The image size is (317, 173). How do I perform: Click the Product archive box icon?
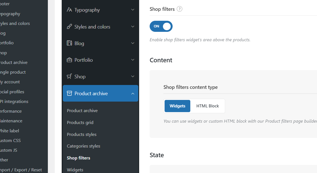[x=69, y=94]
